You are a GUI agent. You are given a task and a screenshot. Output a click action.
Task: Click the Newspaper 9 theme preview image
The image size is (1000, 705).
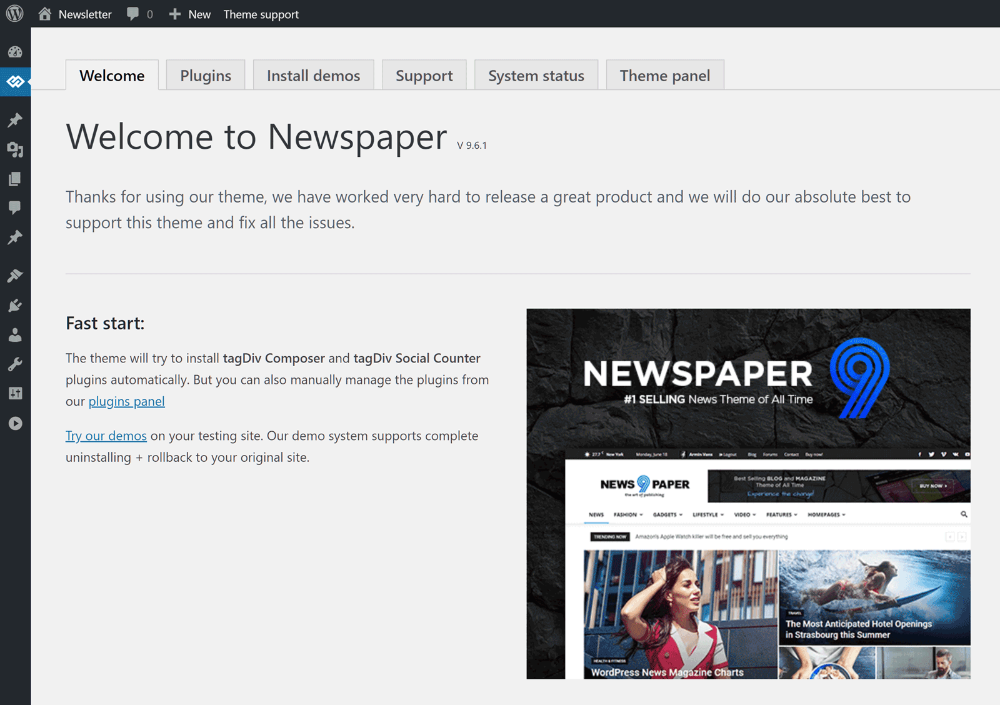click(748, 494)
